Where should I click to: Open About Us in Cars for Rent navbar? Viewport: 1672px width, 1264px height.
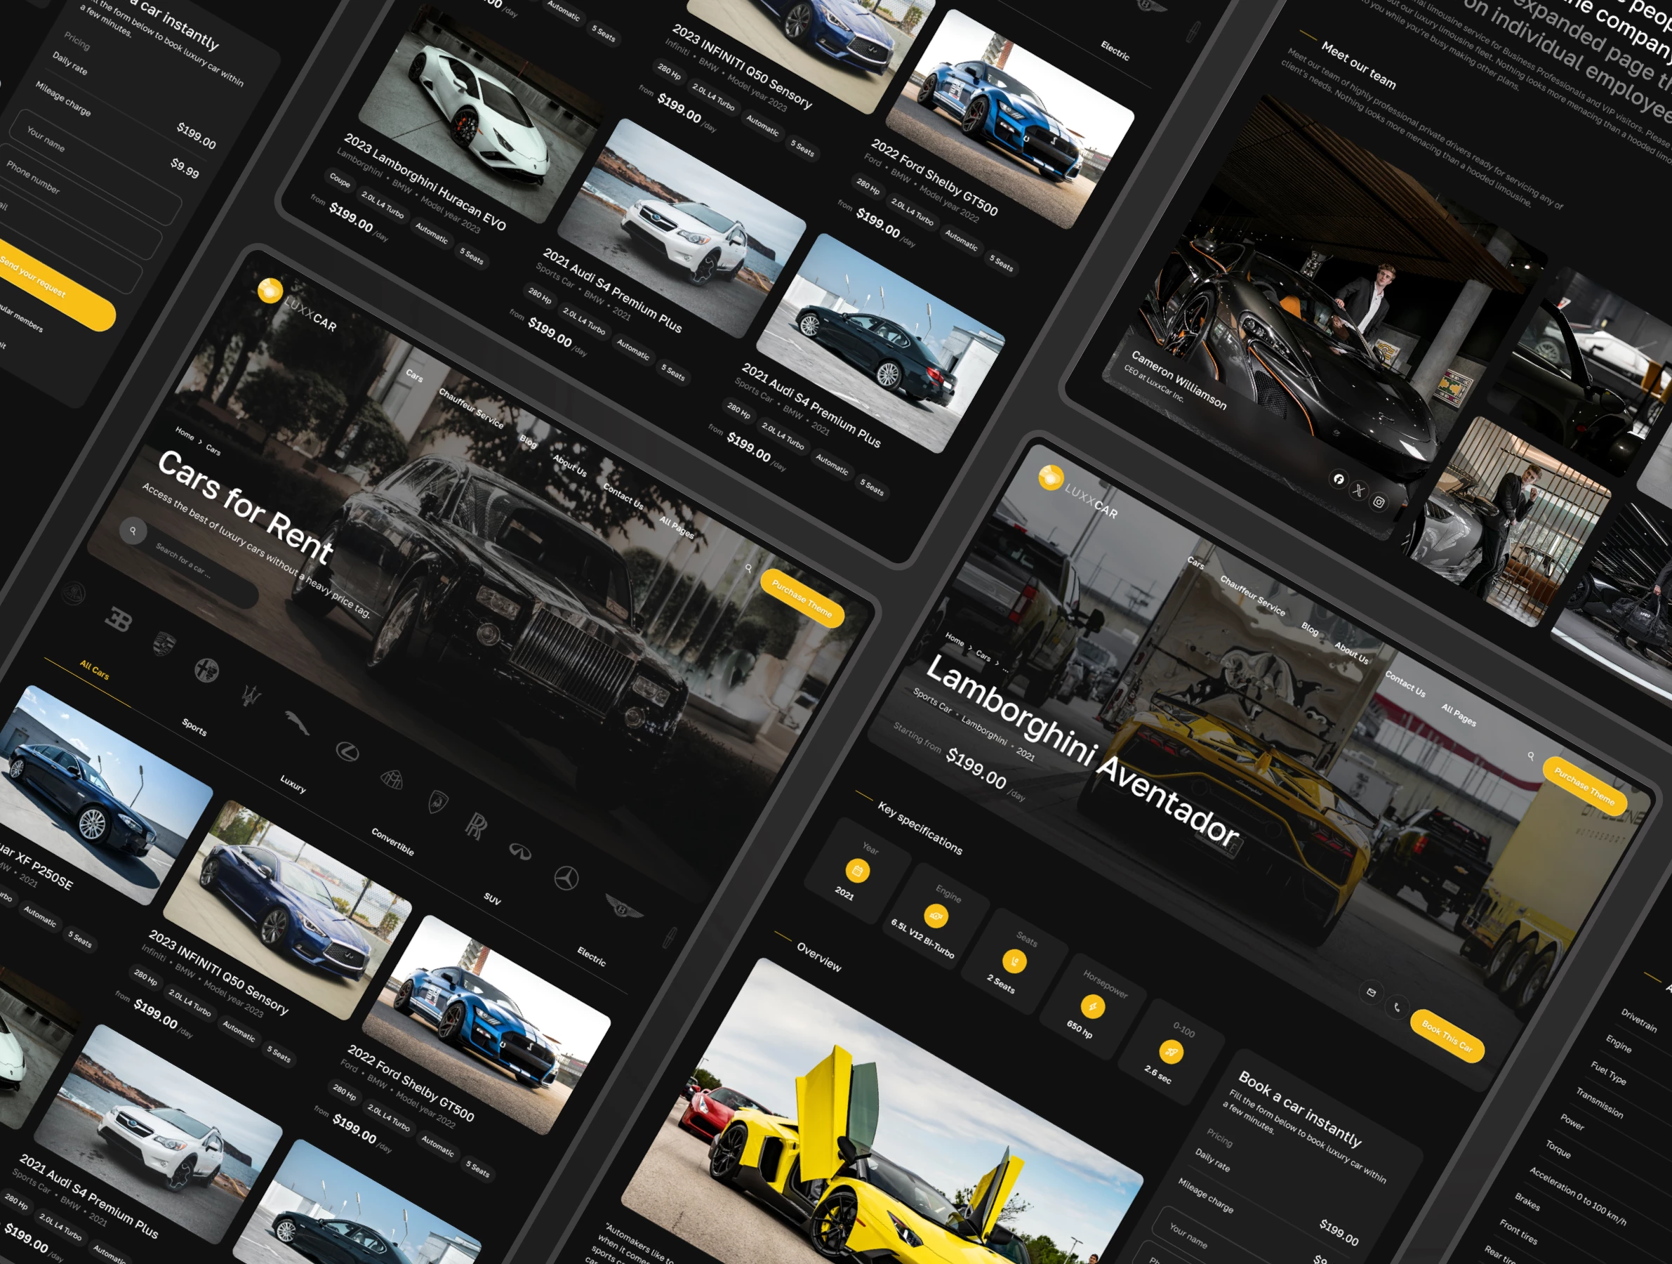click(x=570, y=465)
